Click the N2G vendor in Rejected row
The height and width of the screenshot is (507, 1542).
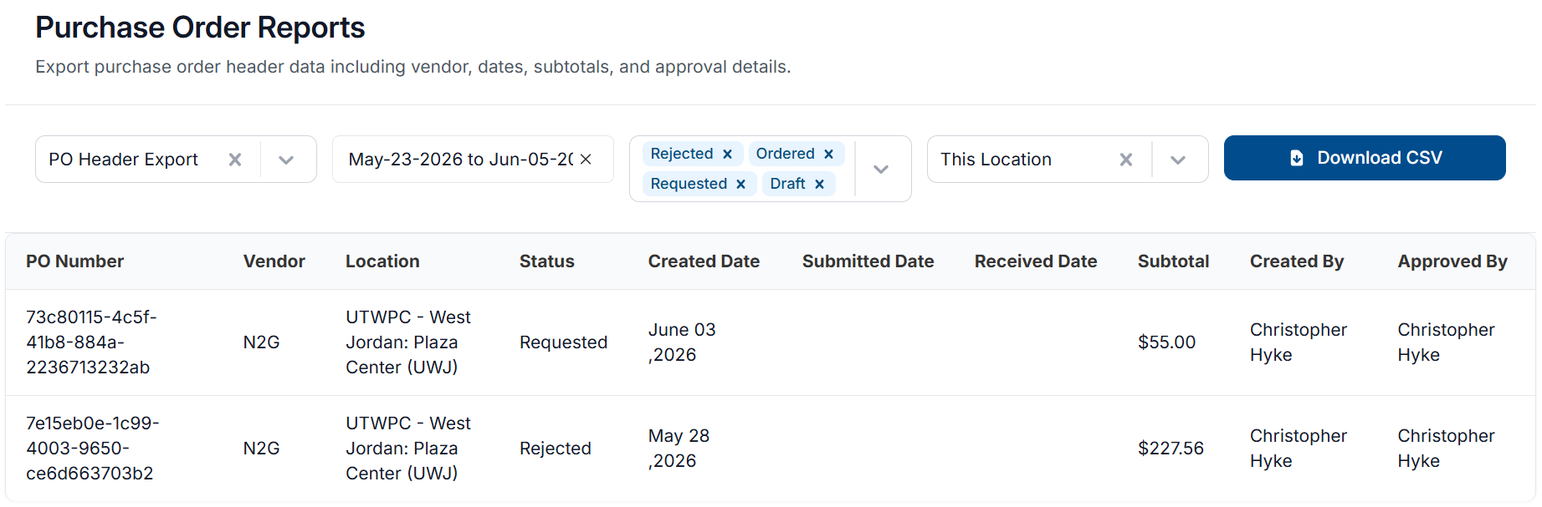(x=261, y=449)
